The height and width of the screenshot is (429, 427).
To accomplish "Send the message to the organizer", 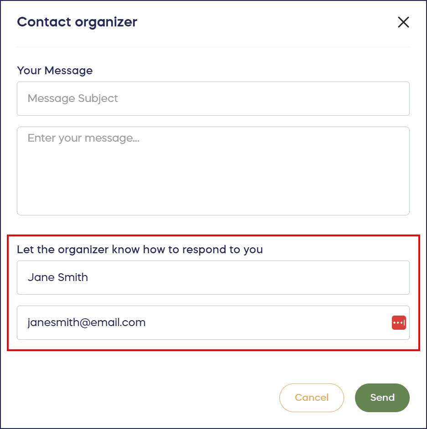I will (382, 398).
